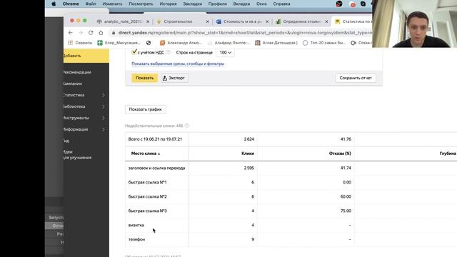457x257 pixels.
Task: Close the analytic_note tab
Action: click(x=148, y=21)
